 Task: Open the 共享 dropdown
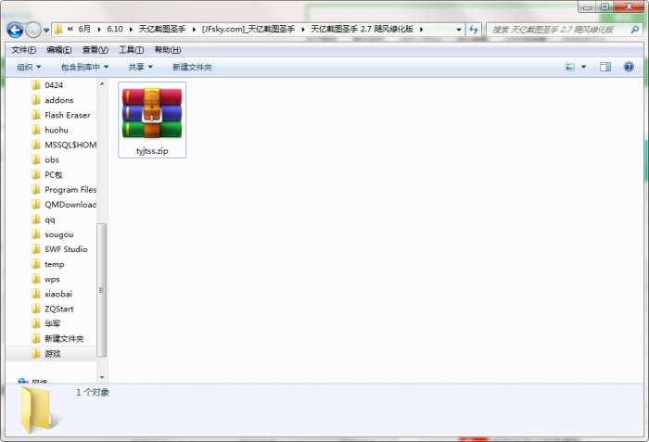click(140, 67)
